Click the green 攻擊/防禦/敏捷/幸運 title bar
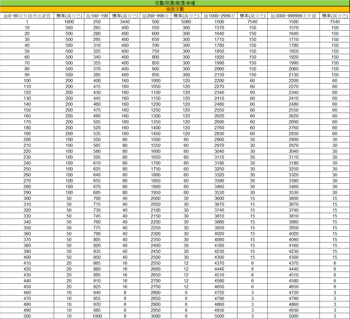This screenshot has width=350, height=319. [x=175, y=3]
